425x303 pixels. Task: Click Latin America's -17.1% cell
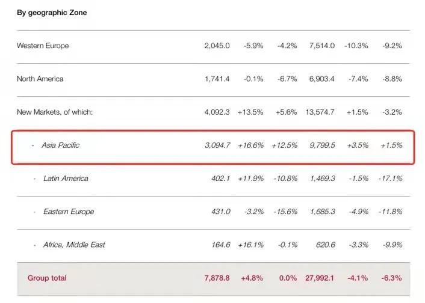tap(391, 179)
